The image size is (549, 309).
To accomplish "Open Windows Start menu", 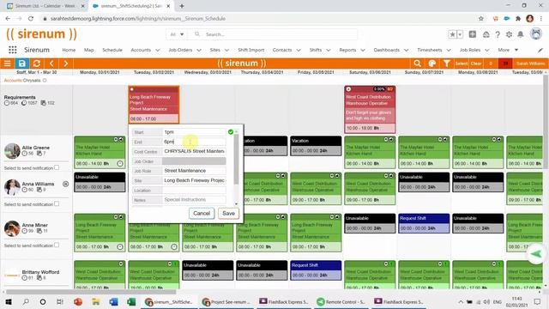I will click(9, 301).
